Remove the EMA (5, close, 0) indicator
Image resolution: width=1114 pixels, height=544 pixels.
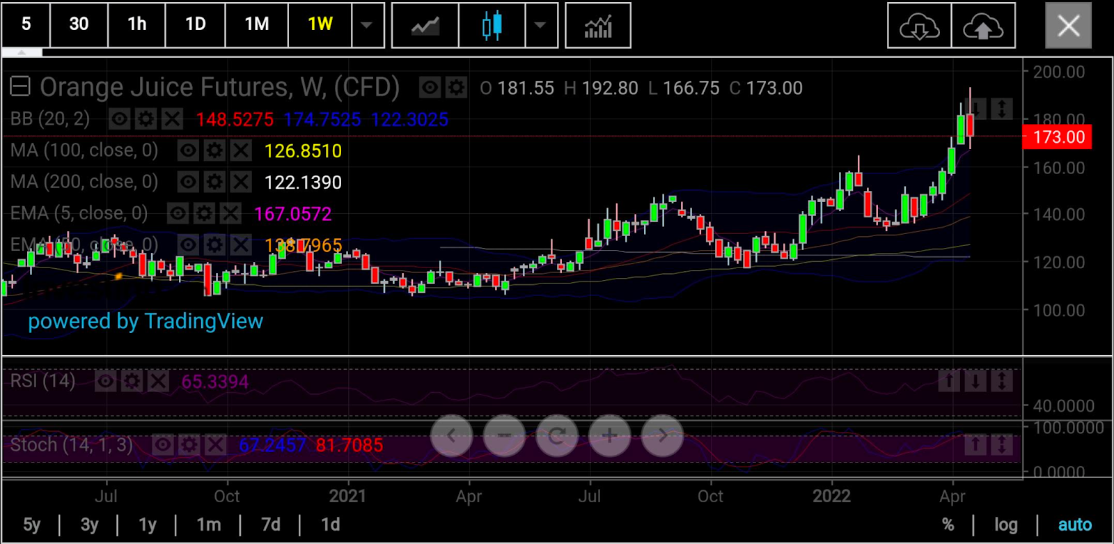[230, 213]
